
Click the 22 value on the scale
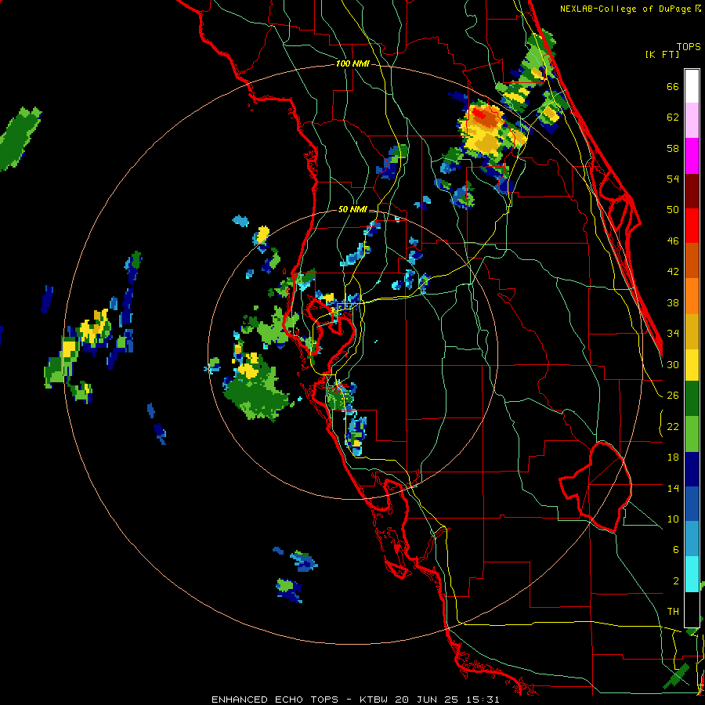click(673, 427)
